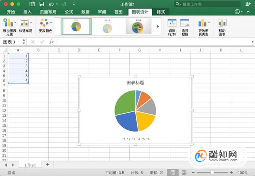Open the 快速布局 gallery
This screenshot has height=176, width=255.
[x=26, y=26]
